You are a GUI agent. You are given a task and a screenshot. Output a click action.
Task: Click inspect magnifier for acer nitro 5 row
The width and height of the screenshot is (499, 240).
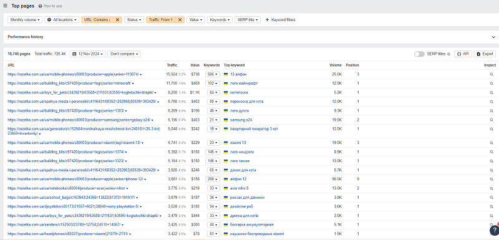click(492, 188)
